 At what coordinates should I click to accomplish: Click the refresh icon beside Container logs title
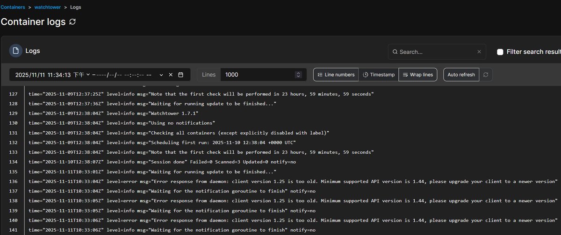tap(72, 22)
